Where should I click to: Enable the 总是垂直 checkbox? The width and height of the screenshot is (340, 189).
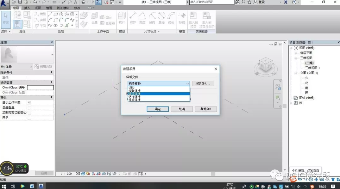(29, 107)
